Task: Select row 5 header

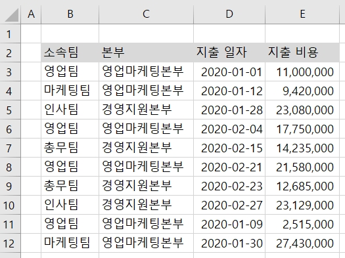Action: tap(10, 110)
